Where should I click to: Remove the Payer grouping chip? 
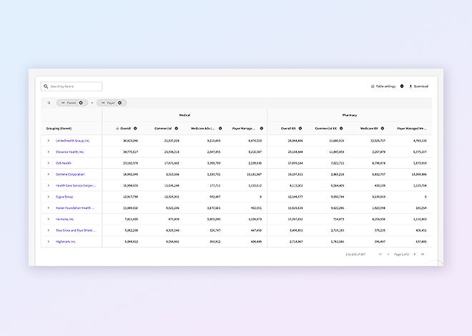120,103
